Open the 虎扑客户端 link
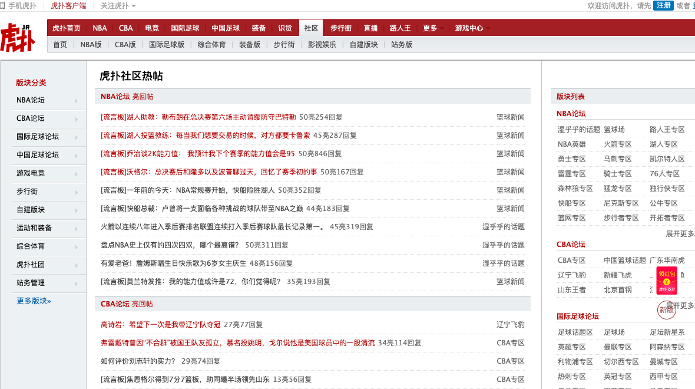 68,6
